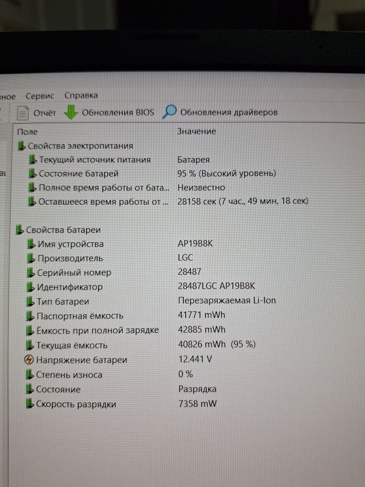The width and height of the screenshot is (365, 487).
Task: Click the lightning bolt Напряжение батареи icon
Action: tap(29, 360)
